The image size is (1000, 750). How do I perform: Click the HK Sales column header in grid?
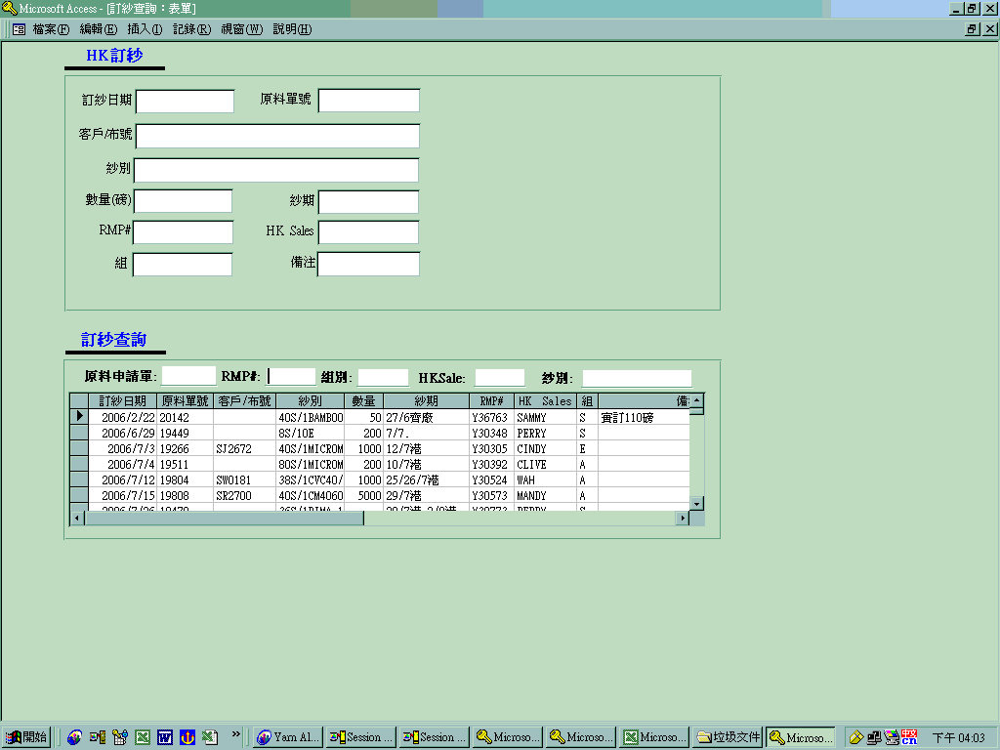click(545, 401)
